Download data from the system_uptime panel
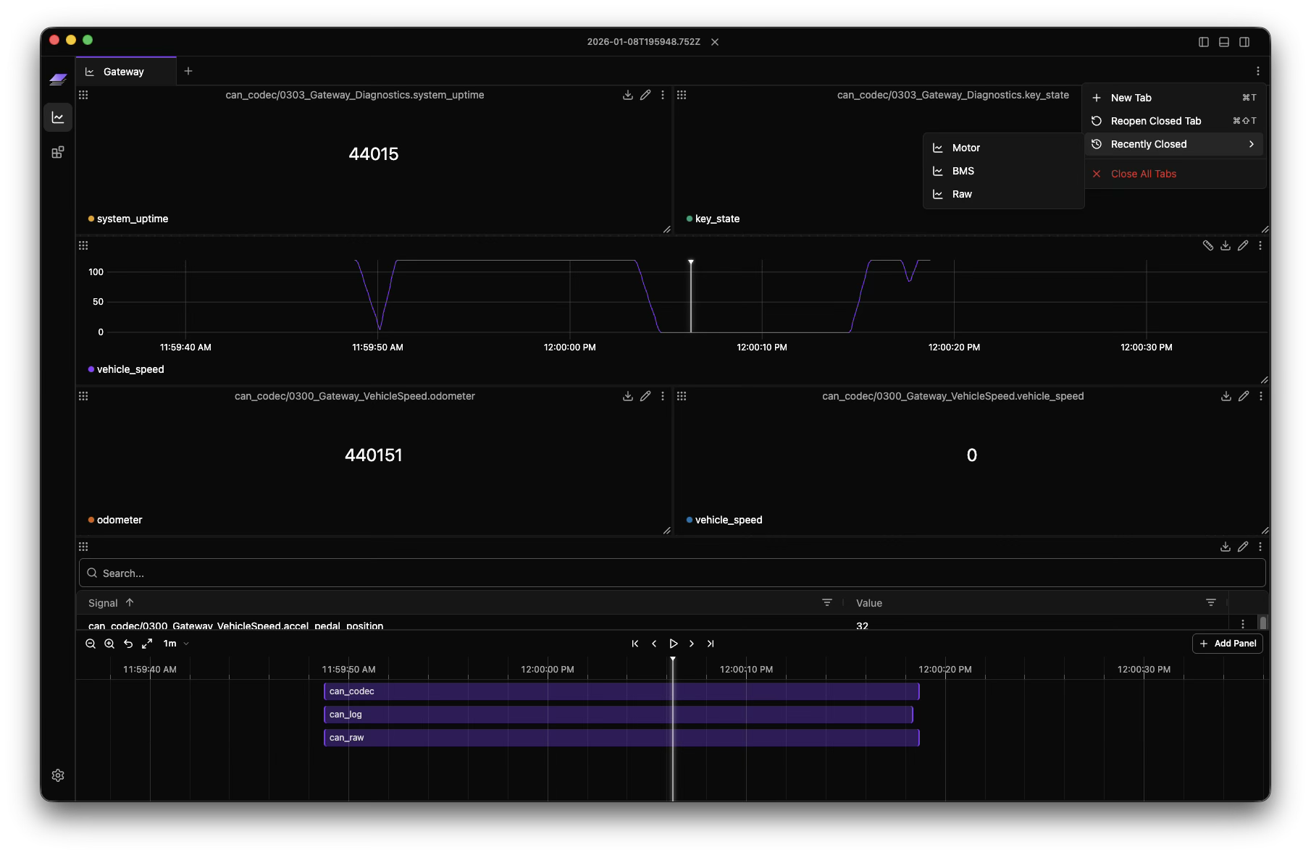Viewport: 1311px width, 855px height. tap(627, 95)
